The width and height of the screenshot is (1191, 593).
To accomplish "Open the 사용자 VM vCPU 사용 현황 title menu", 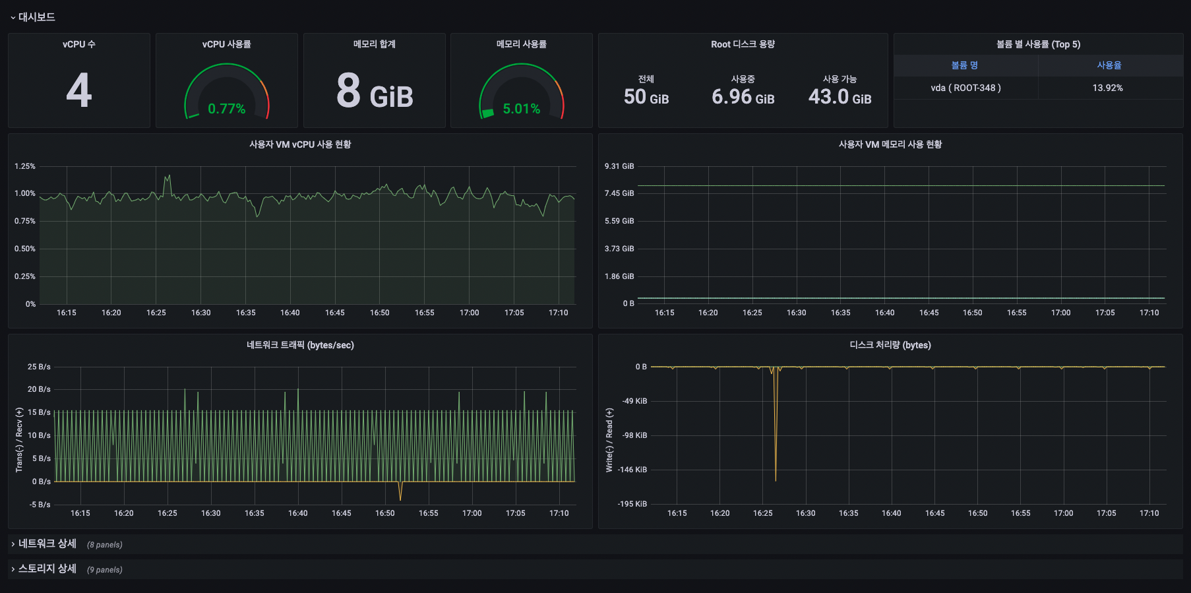I will coord(300,144).
